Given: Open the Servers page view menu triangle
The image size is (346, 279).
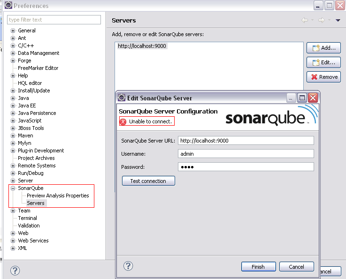Looking at the screenshot, I should coord(338,20).
